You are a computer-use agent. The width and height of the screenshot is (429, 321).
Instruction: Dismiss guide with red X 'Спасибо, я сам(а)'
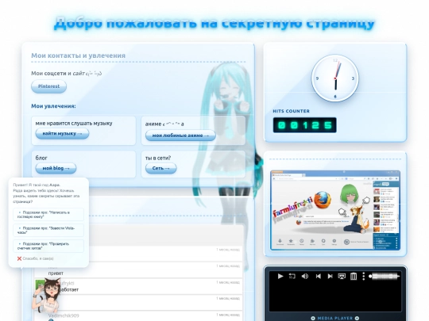pyautogui.click(x=35, y=258)
